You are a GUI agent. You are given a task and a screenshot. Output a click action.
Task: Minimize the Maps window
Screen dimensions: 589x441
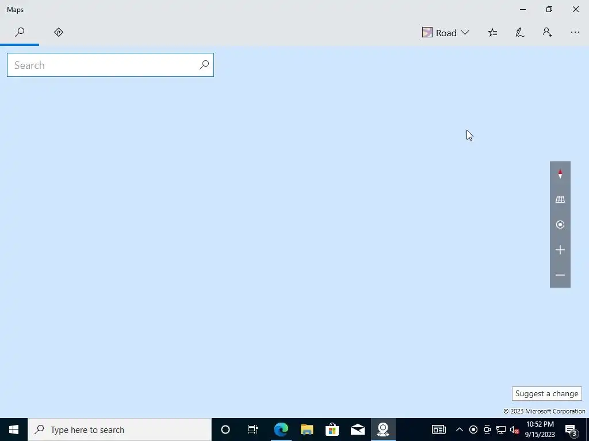tap(523, 9)
